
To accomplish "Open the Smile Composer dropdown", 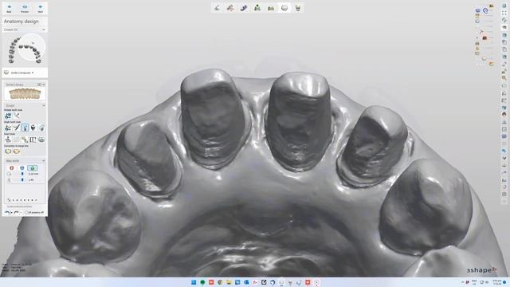I will pos(23,73).
